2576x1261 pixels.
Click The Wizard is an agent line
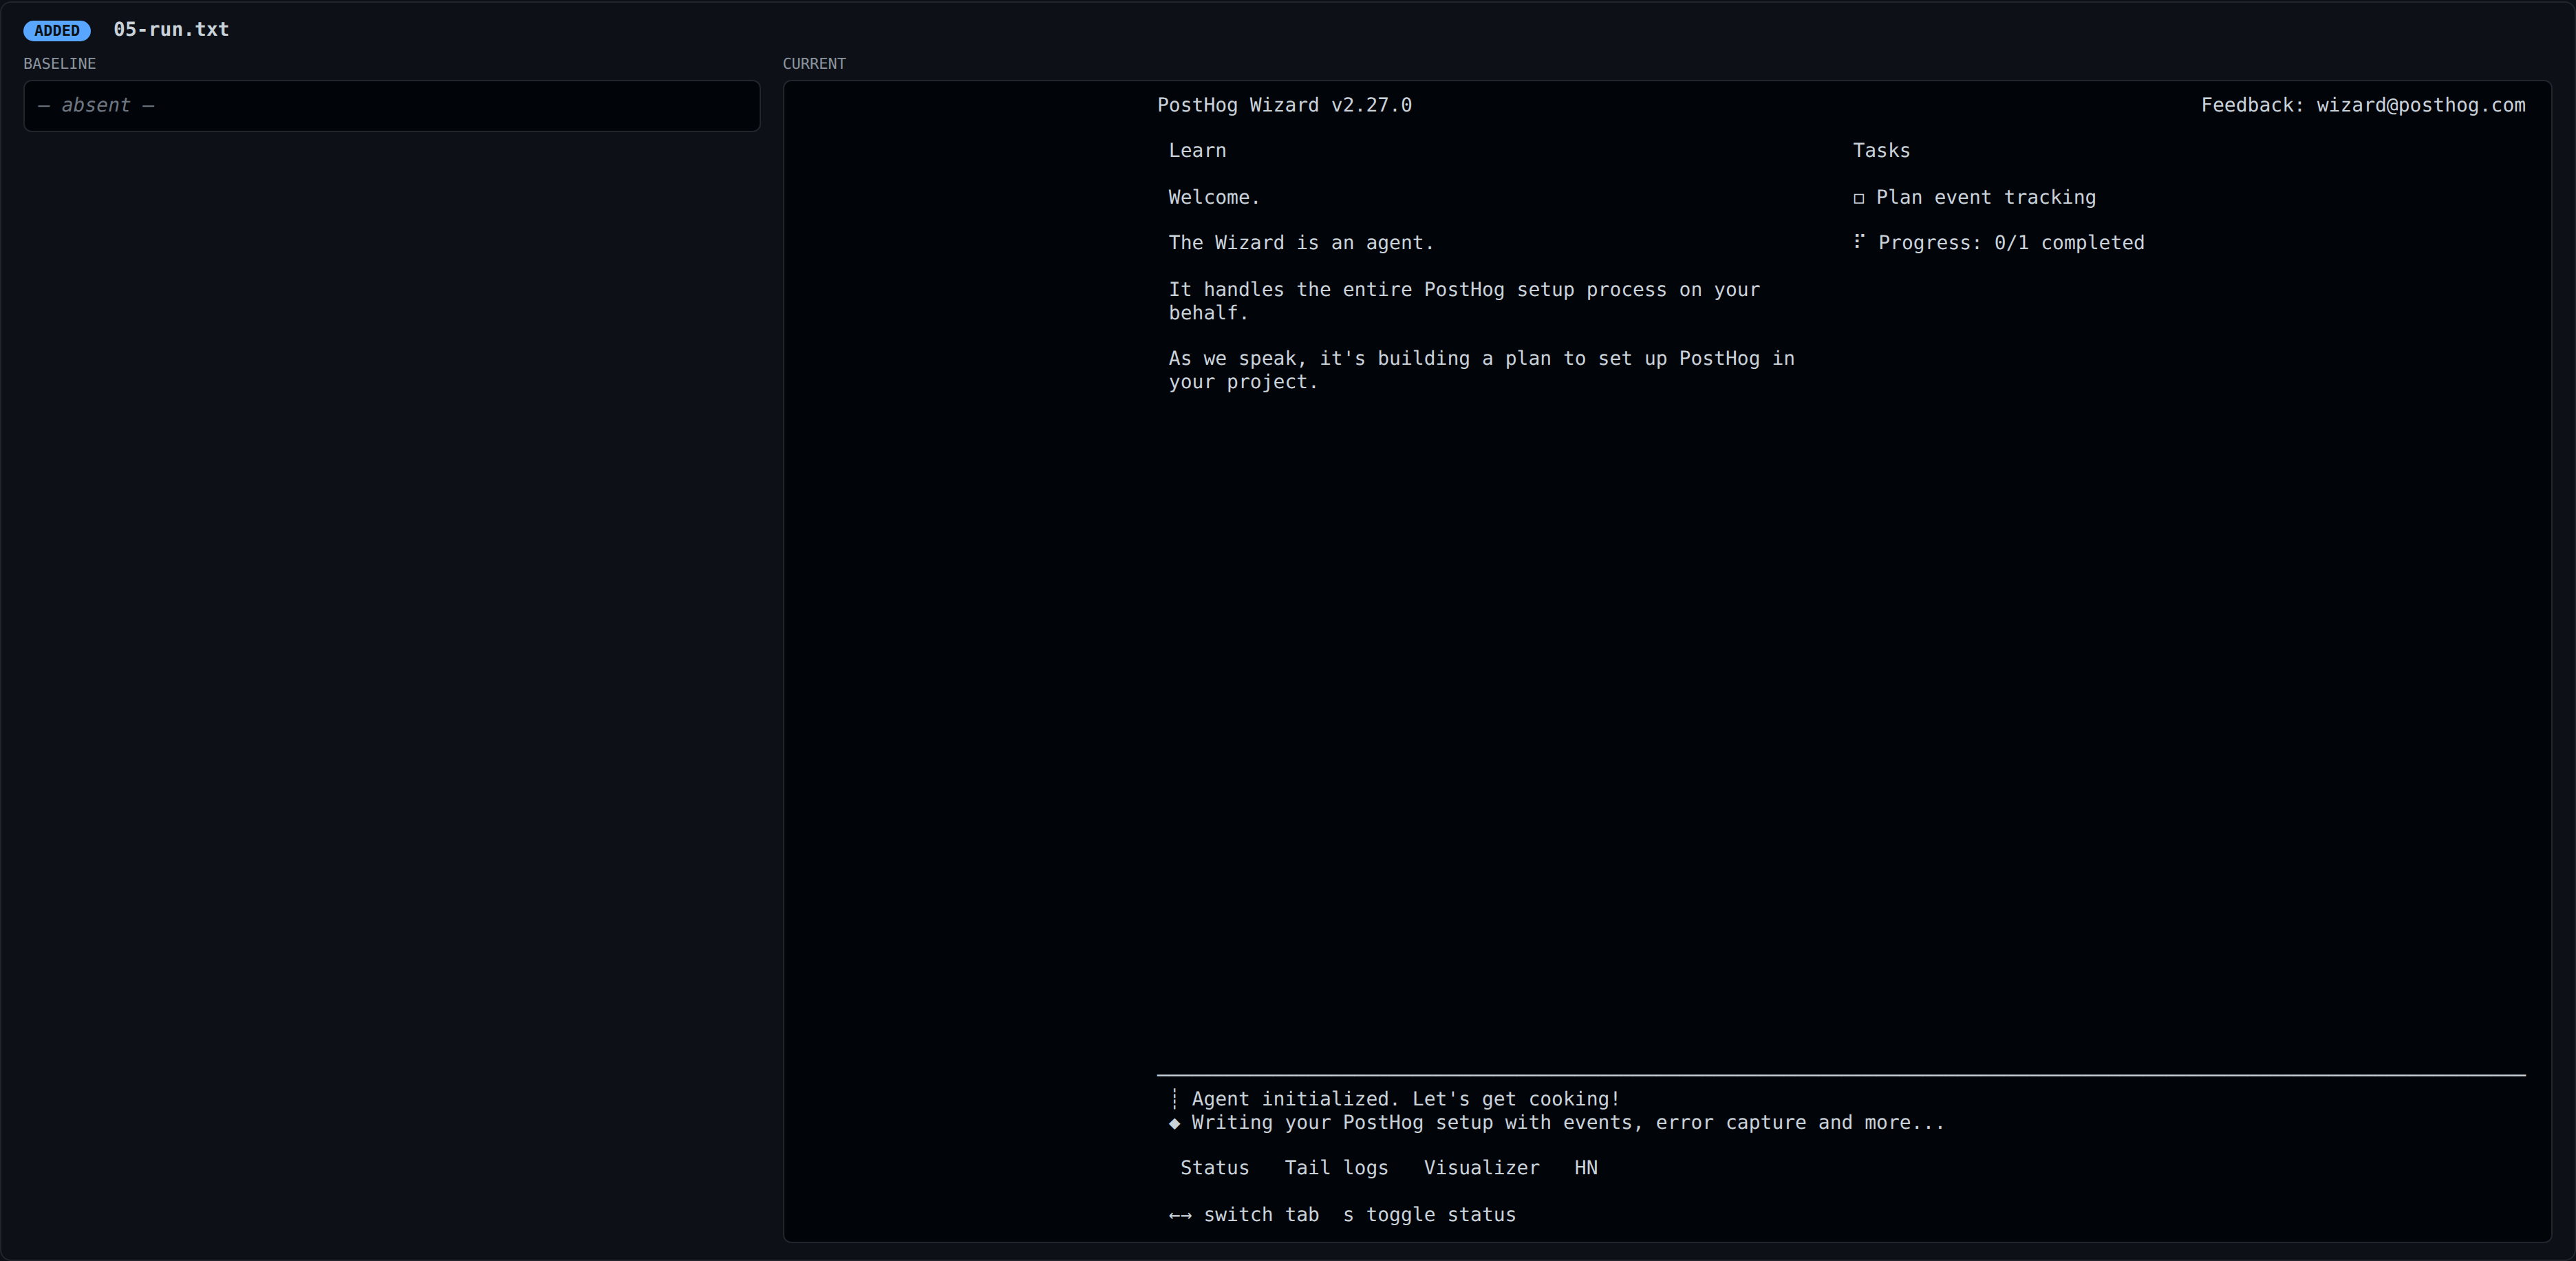(1301, 242)
